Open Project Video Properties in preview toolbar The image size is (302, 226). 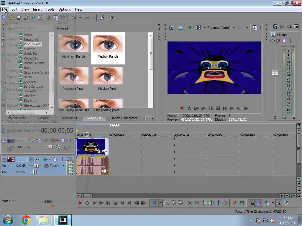point(171,28)
